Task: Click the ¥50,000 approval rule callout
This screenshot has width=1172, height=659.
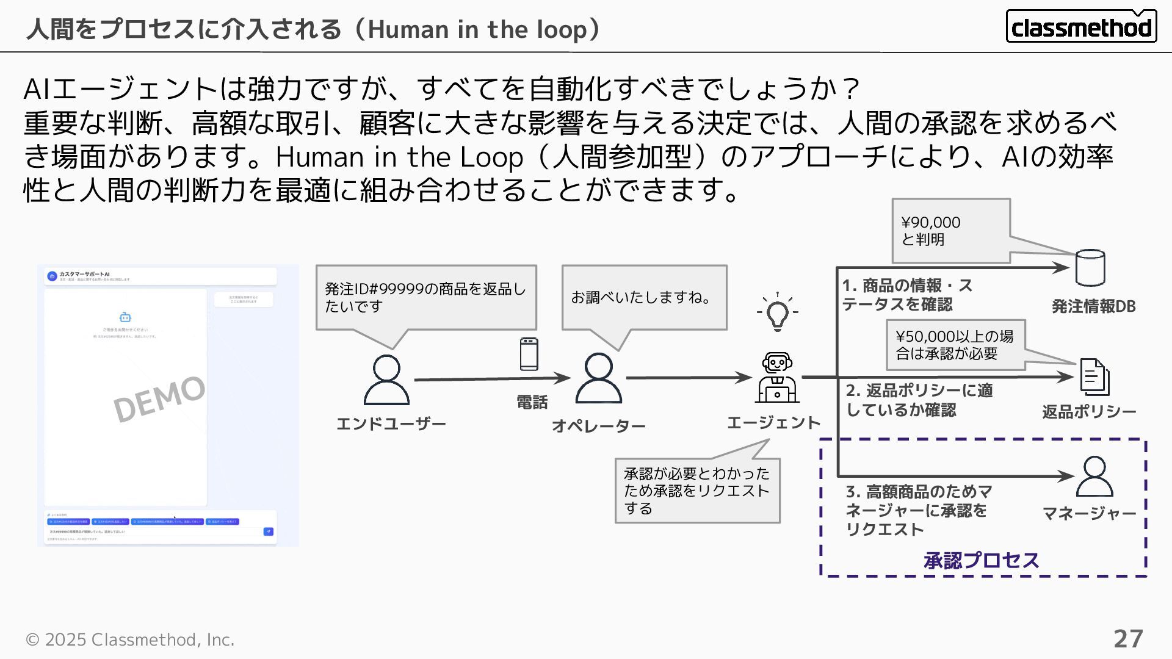Action: (x=955, y=345)
